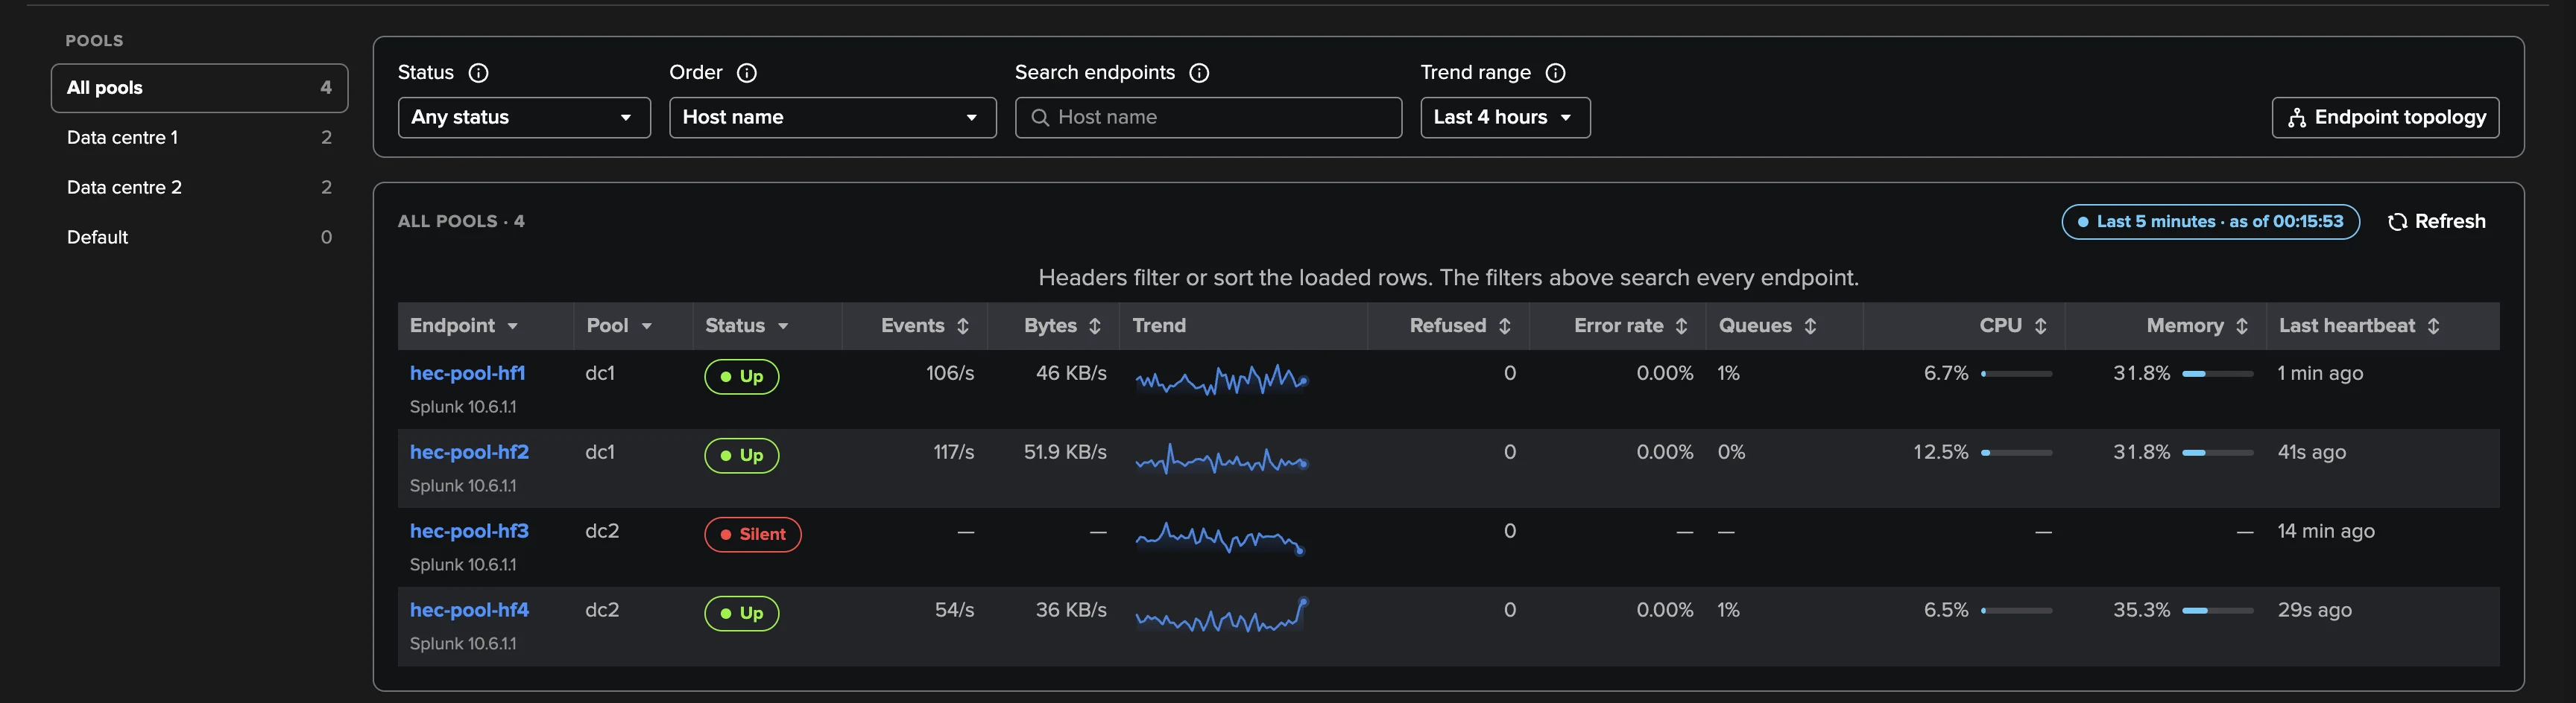This screenshot has width=2576, height=703.
Task: Click the Status info icon
Action: 479,73
